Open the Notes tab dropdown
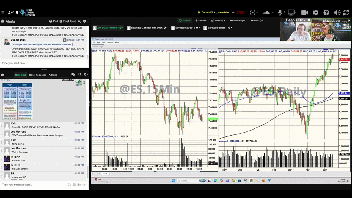Screen dimensions: 352x198 click(218, 21)
